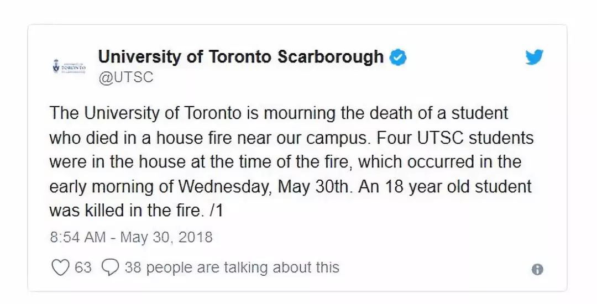Like the tweet with heart icon
597x304 pixels.
coord(60,268)
